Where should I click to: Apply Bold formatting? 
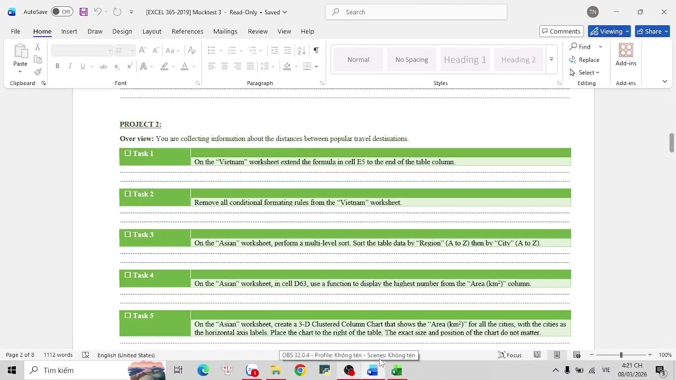(57, 66)
